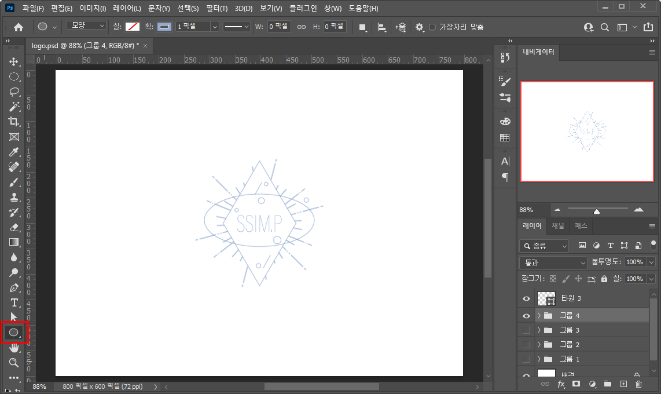Switch to the 패스 tab
This screenshot has height=394, width=661.
(x=581, y=226)
